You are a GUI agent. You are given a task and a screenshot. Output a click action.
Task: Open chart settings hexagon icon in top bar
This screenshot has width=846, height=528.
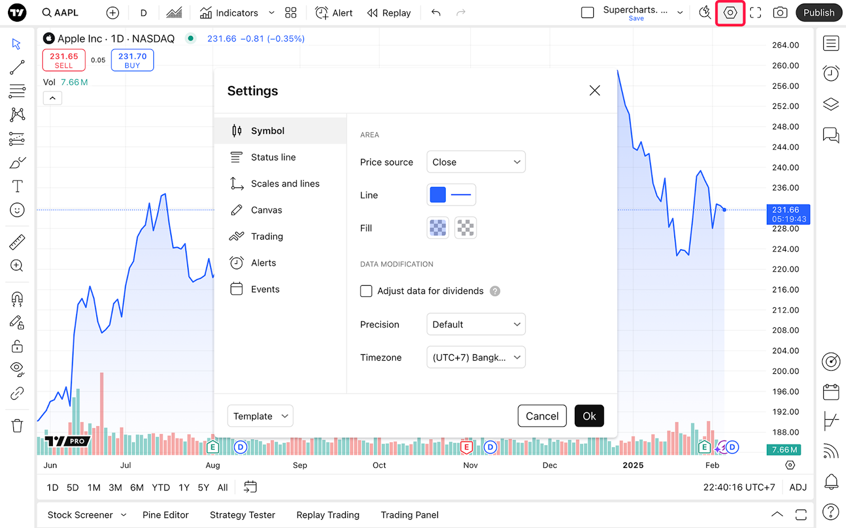coord(730,13)
